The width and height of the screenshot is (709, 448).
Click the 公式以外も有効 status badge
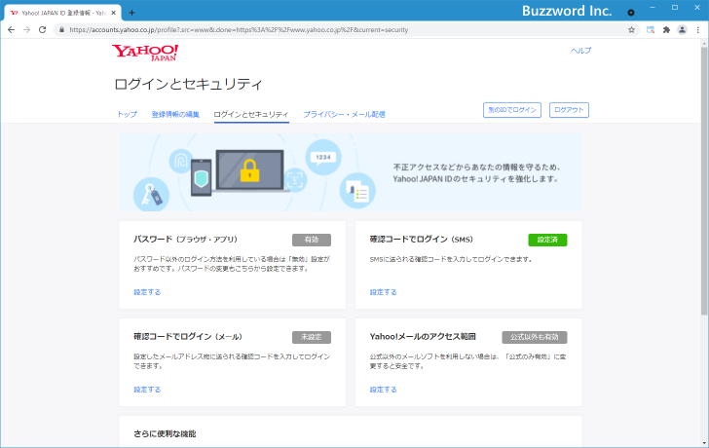pyautogui.click(x=535, y=337)
